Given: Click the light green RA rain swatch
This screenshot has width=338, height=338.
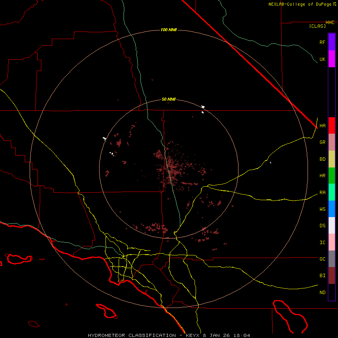Looking at the screenshot, I should pyautogui.click(x=332, y=192).
